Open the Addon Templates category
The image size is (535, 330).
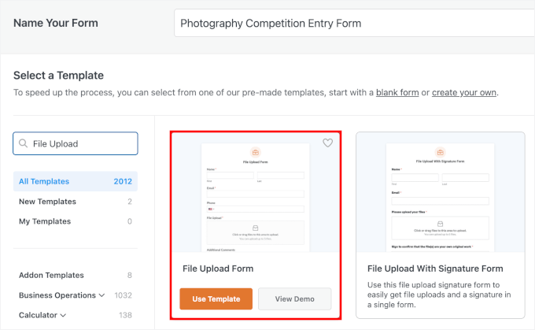click(x=51, y=275)
